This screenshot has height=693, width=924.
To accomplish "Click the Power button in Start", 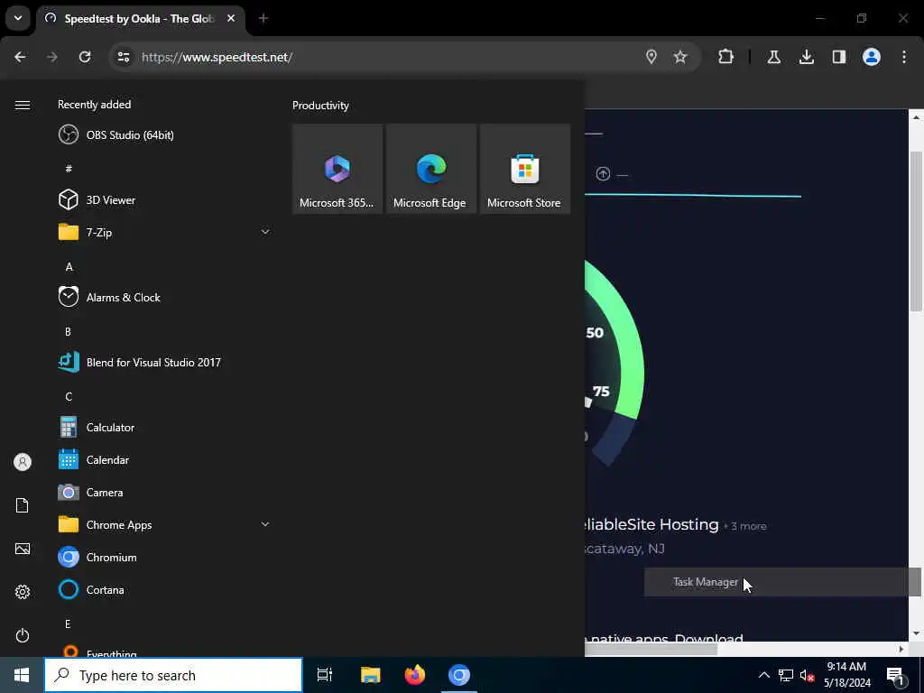I will (x=23, y=635).
